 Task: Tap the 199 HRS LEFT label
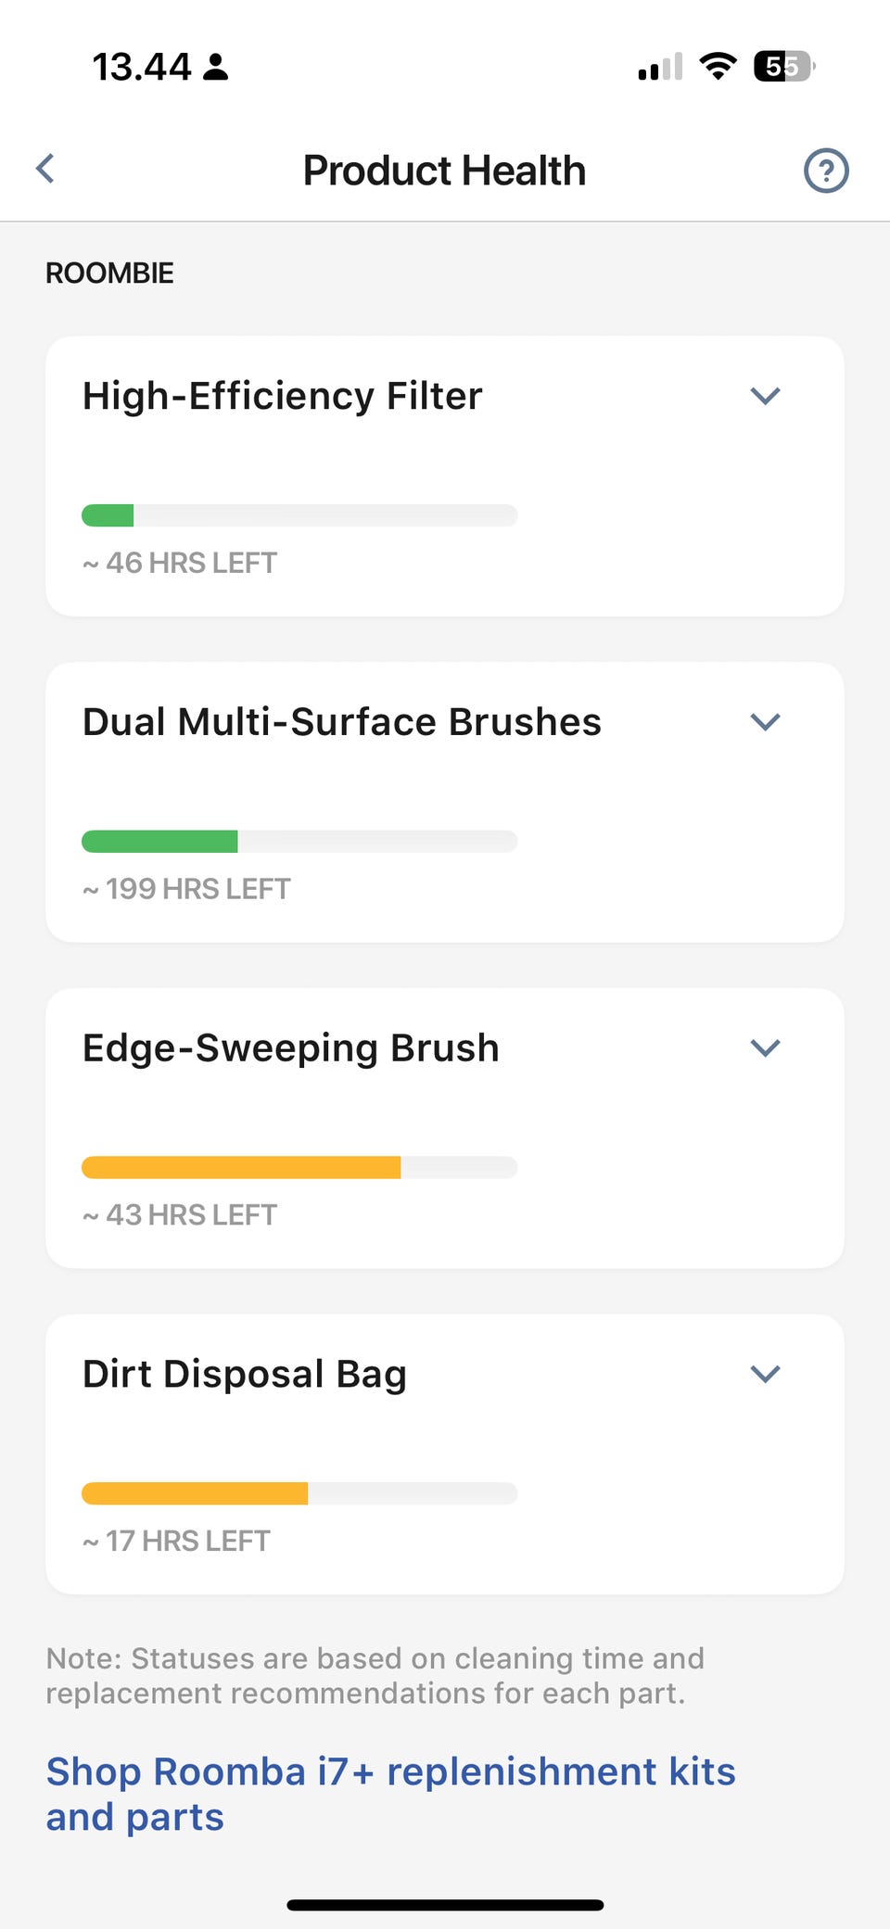(187, 889)
